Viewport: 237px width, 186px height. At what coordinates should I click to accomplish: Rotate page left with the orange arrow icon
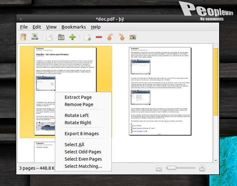110,37
